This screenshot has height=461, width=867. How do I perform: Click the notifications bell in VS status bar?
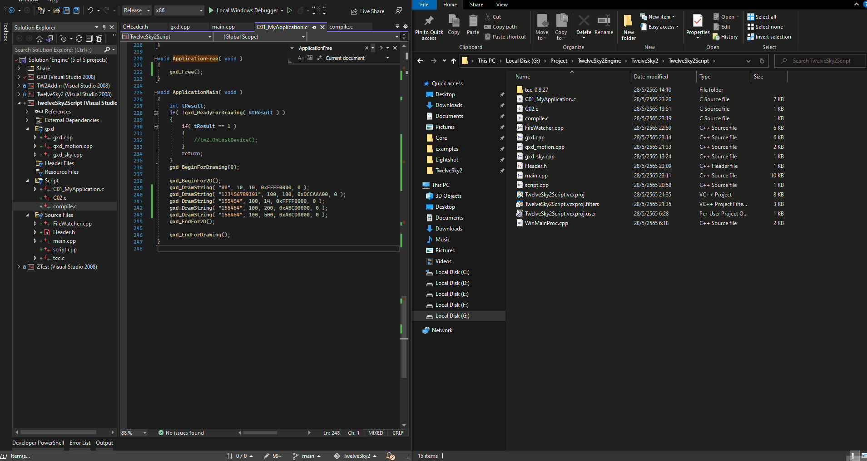click(391, 456)
